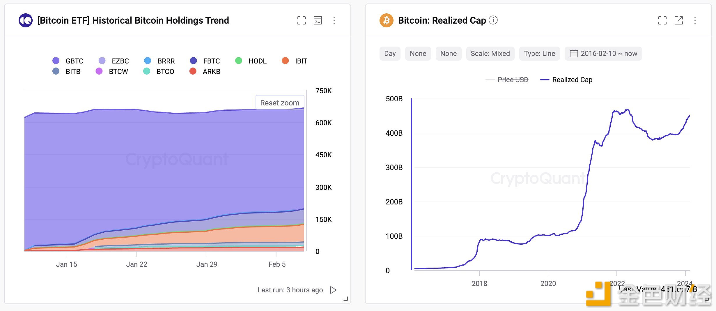Run the query with play icon
The width and height of the screenshot is (716, 311).
coord(333,290)
